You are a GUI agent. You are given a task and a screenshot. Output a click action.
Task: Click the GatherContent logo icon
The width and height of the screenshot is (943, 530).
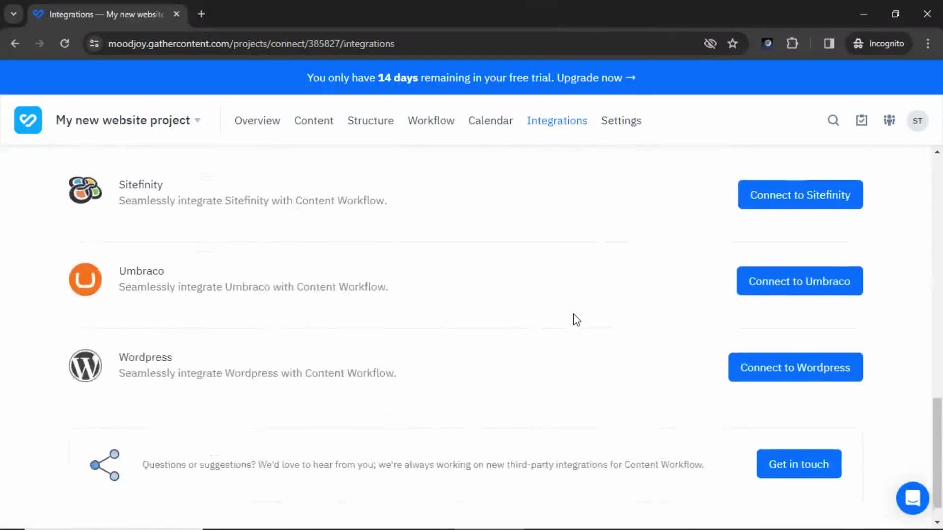[x=28, y=120]
